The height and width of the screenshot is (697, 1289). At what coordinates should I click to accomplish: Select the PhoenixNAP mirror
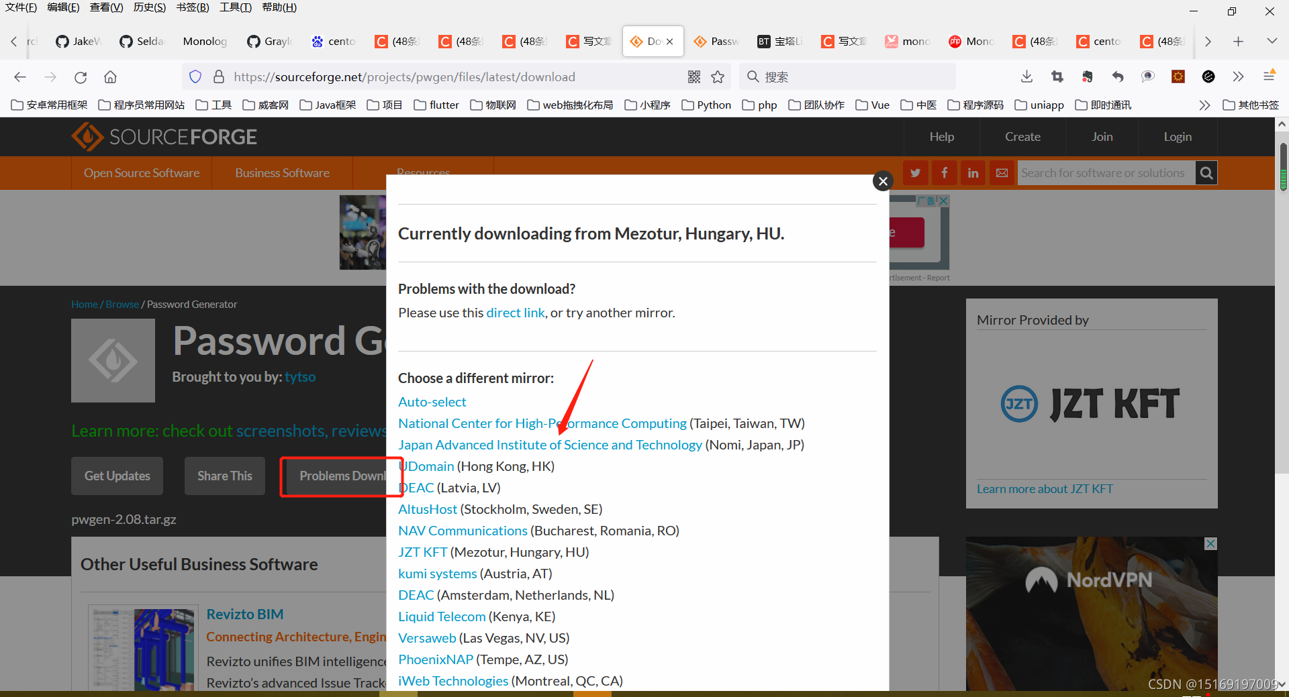coord(436,659)
